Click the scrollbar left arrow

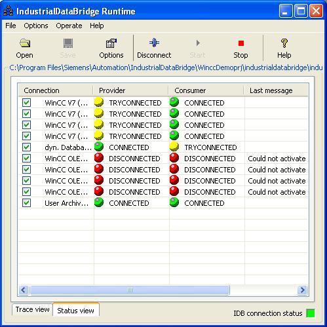coord(24,290)
